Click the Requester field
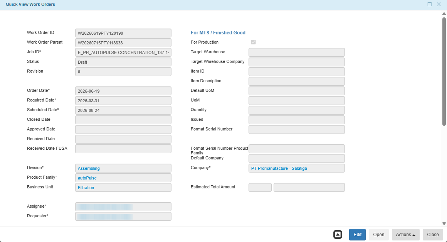Viewport: 447px width, 242px height. coord(123,217)
